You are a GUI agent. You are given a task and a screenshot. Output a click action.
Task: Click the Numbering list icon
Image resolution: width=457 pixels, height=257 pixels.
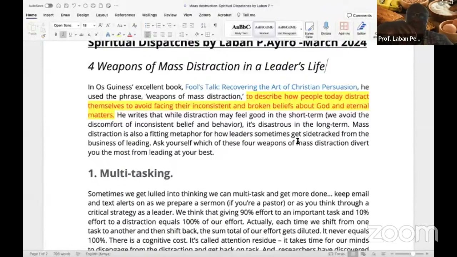159,25
